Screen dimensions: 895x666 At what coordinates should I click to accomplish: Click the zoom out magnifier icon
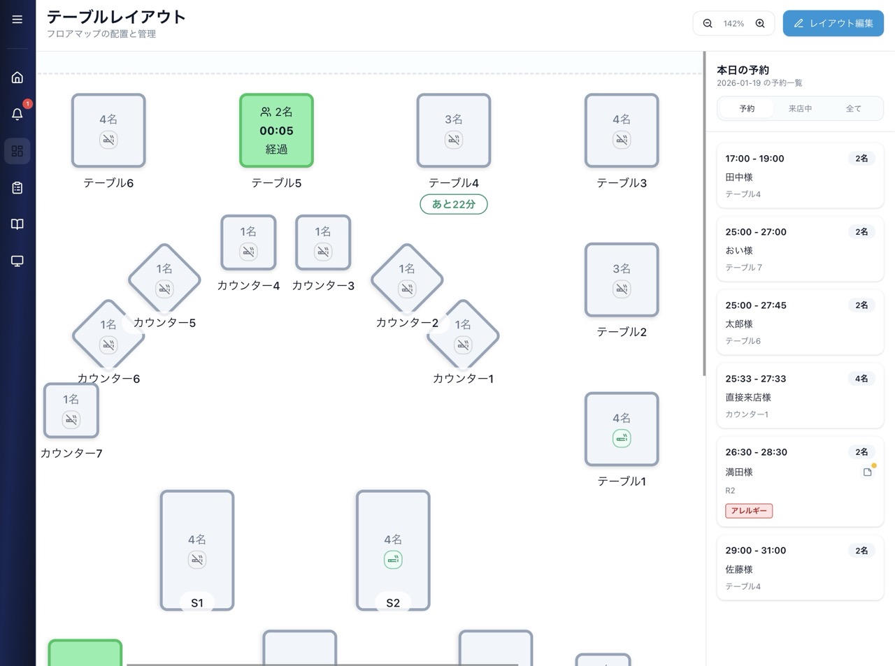tap(708, 23)
